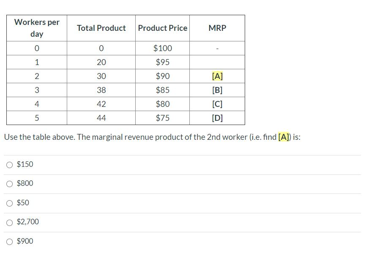This screenshot has width=366, height=253.
Task: Click the [C] cell in the MRP column
Action: 217,103
